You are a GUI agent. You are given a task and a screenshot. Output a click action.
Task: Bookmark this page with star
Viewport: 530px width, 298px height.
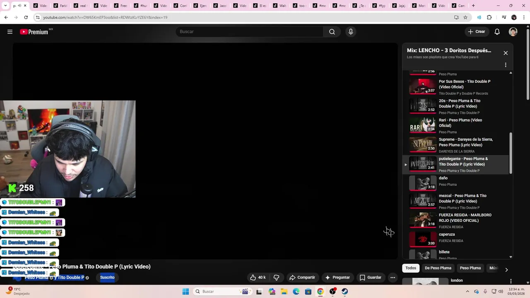pyautogui.click(x=465, y=17)
